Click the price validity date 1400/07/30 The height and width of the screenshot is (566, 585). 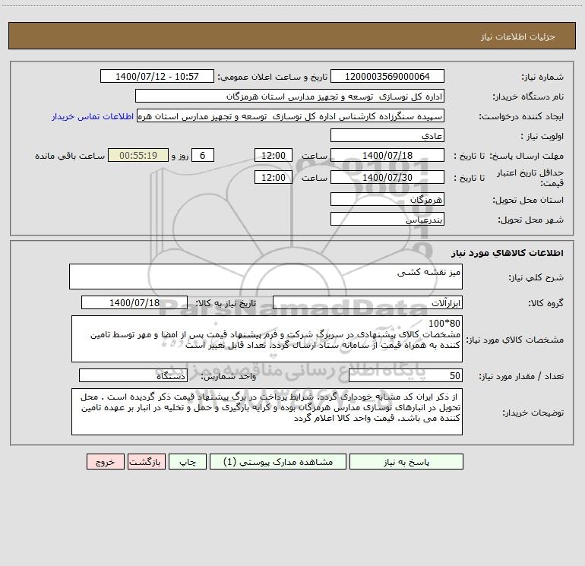(387, 177)
